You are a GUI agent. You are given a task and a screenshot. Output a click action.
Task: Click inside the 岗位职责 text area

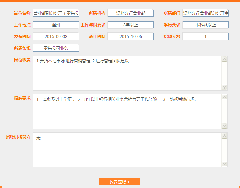point(127,73)
